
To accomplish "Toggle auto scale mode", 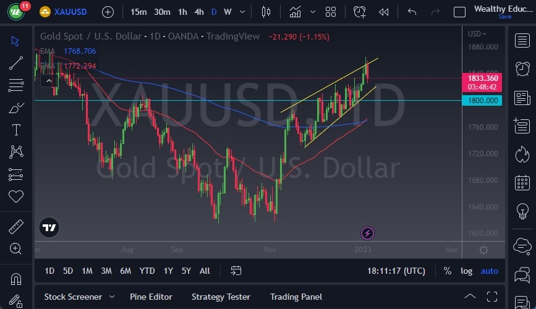I will pyautogui.click(x=490, y=271).
